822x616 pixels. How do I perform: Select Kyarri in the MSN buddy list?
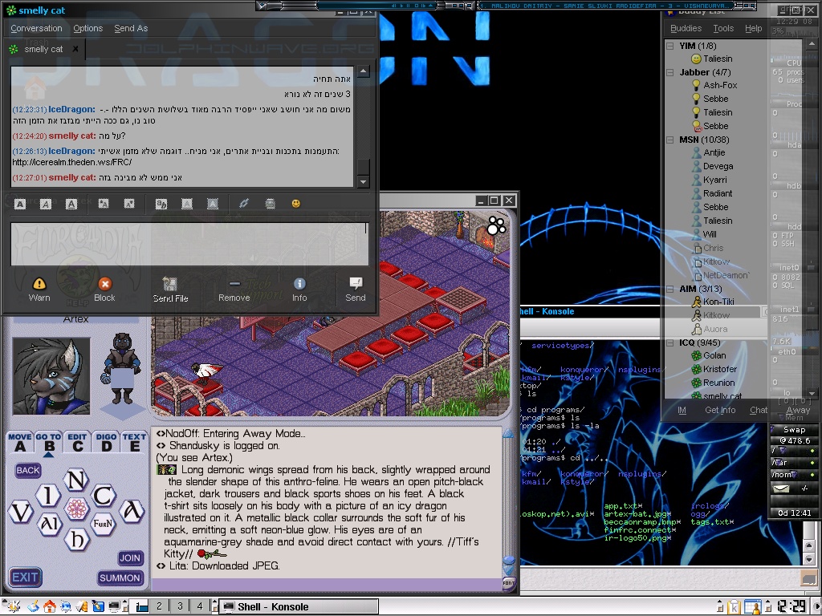(x=714, y=180)
